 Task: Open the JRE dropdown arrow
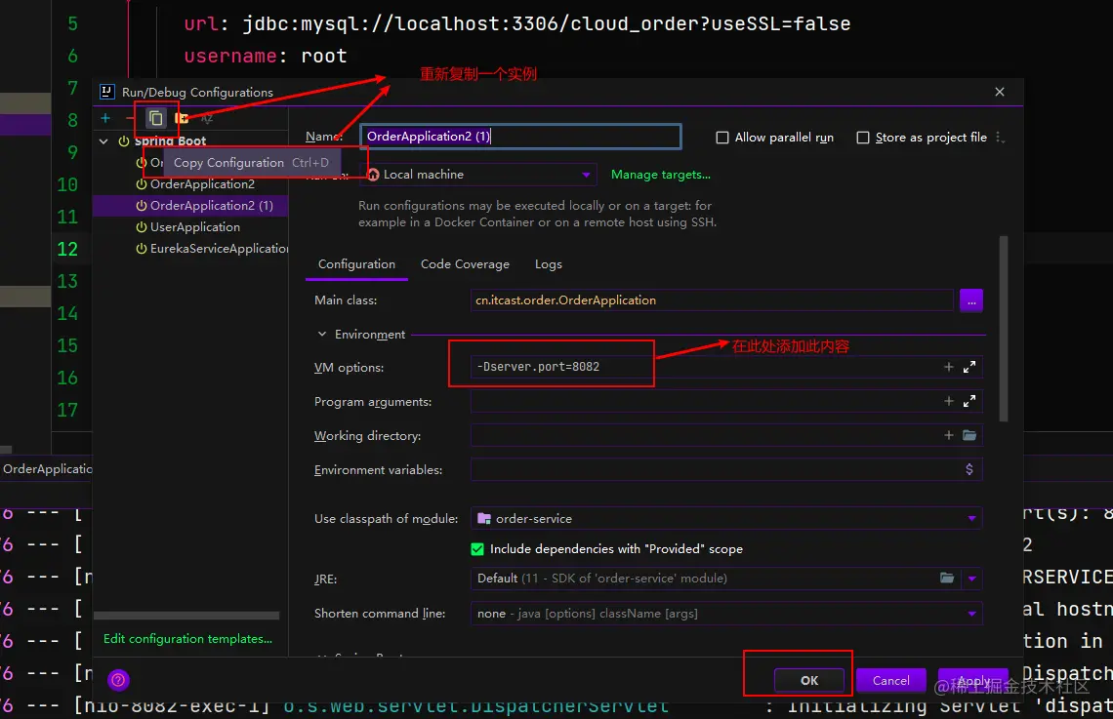point(971,579)
